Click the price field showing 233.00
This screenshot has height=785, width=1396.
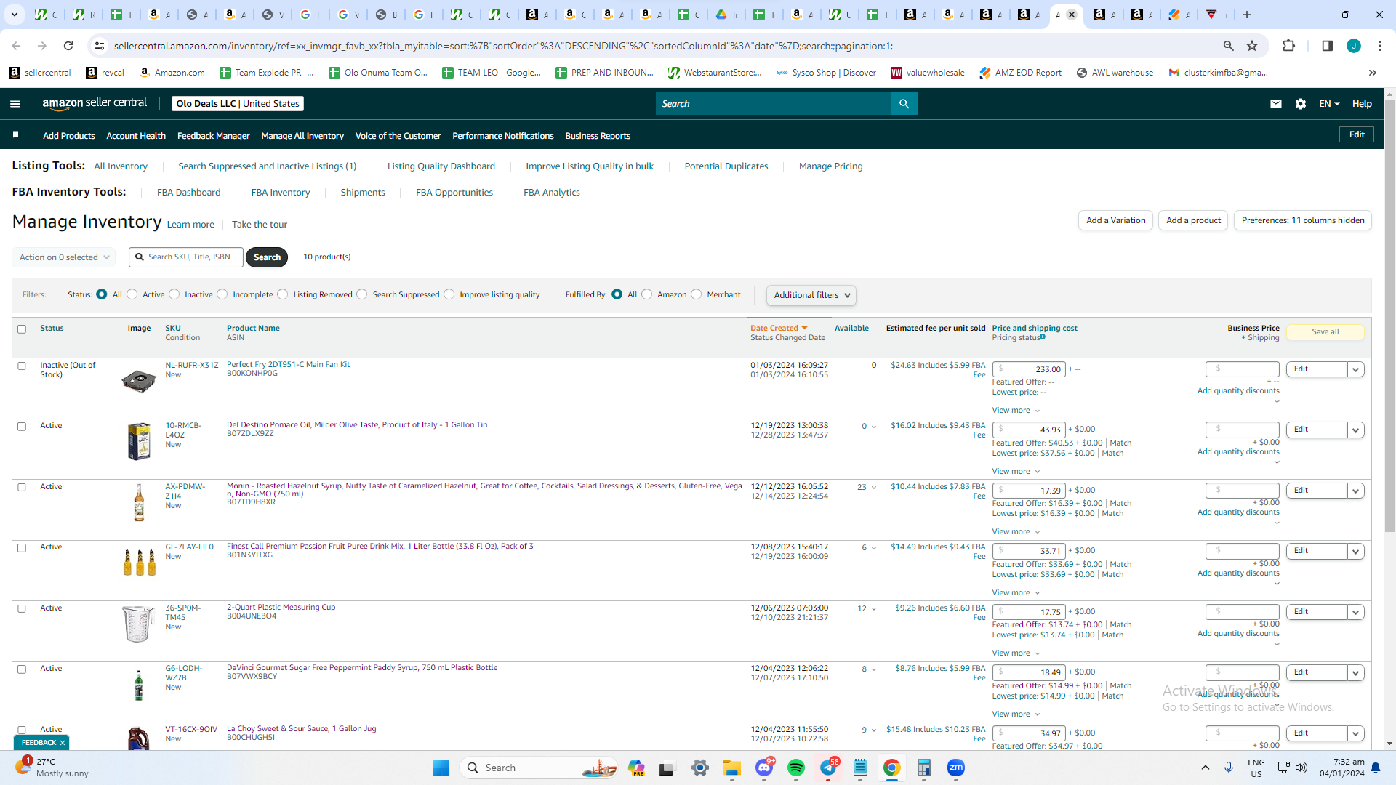[1029, 369]
